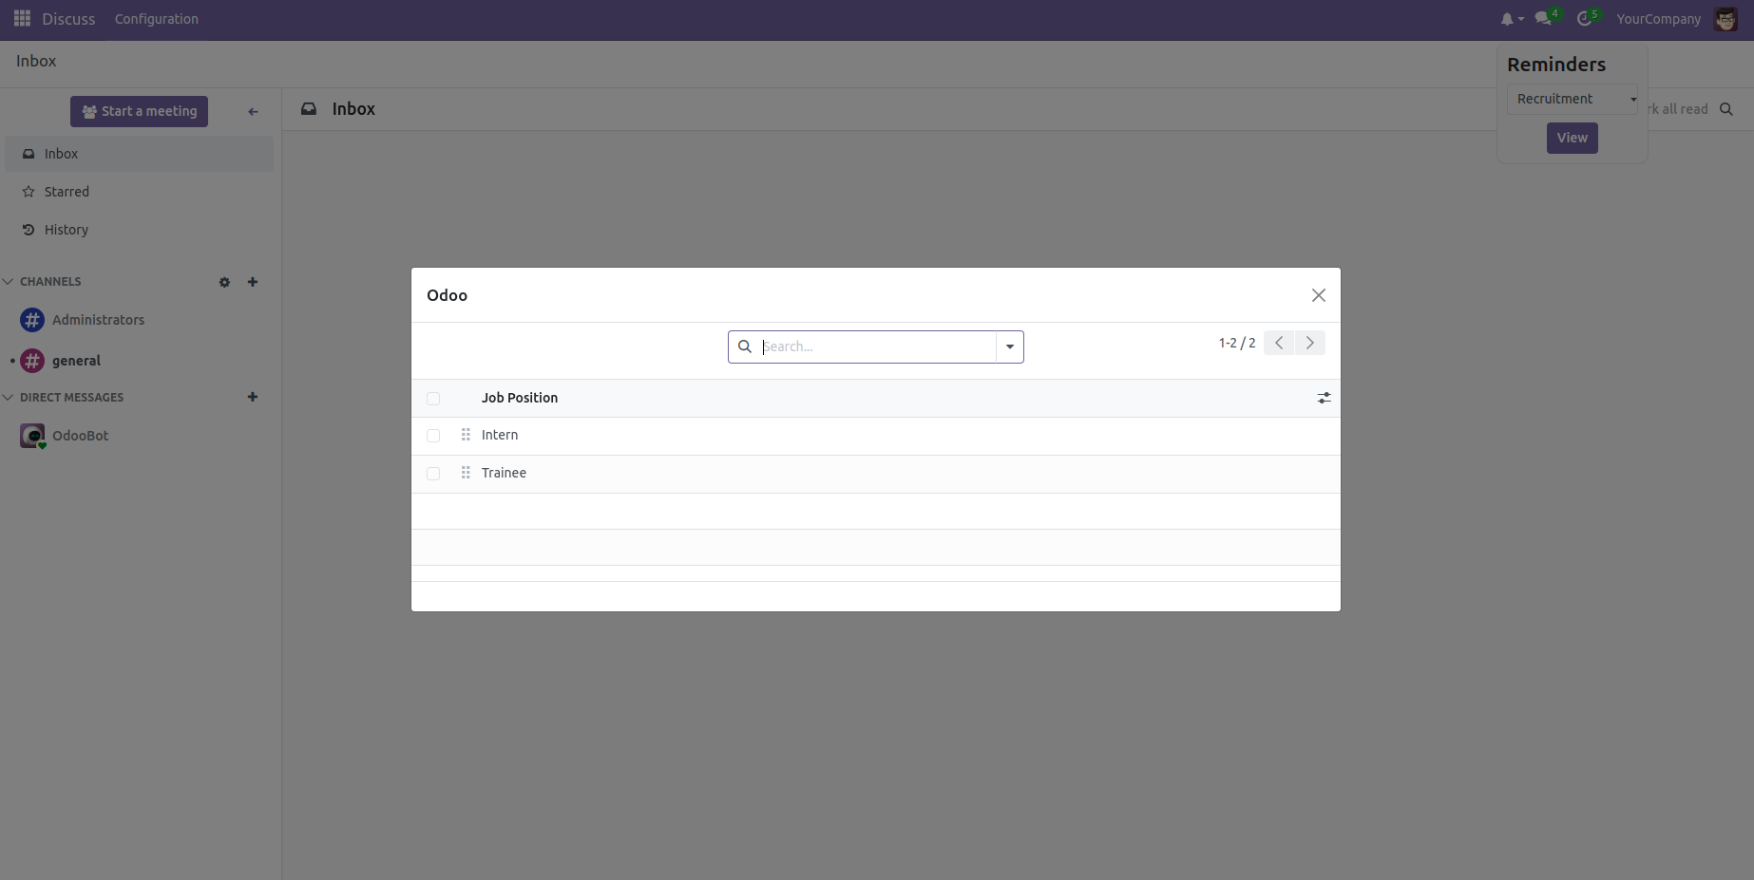Collapse the Channels section
The image size is (1754, 880).
pos(9,282)
